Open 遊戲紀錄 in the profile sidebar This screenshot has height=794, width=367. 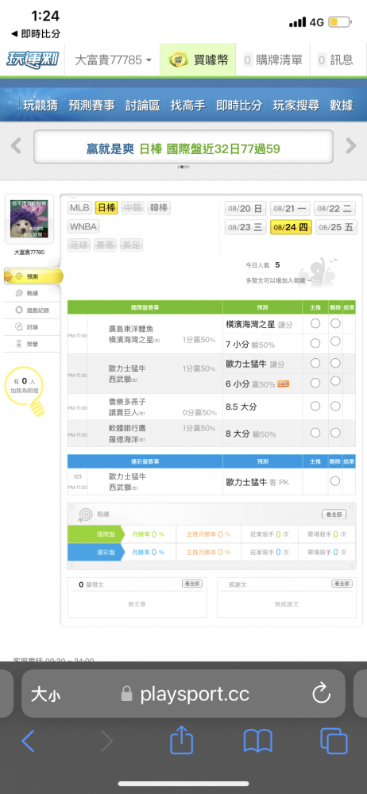(32, 310)
